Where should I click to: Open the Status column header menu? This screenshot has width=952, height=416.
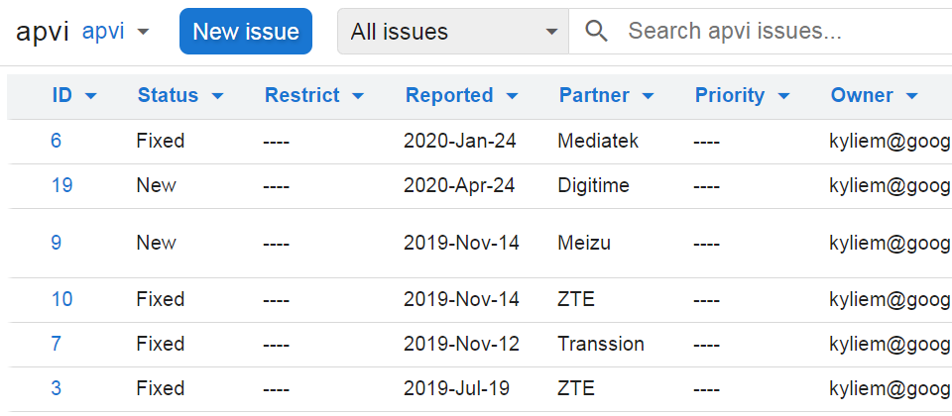pos(179,96)
